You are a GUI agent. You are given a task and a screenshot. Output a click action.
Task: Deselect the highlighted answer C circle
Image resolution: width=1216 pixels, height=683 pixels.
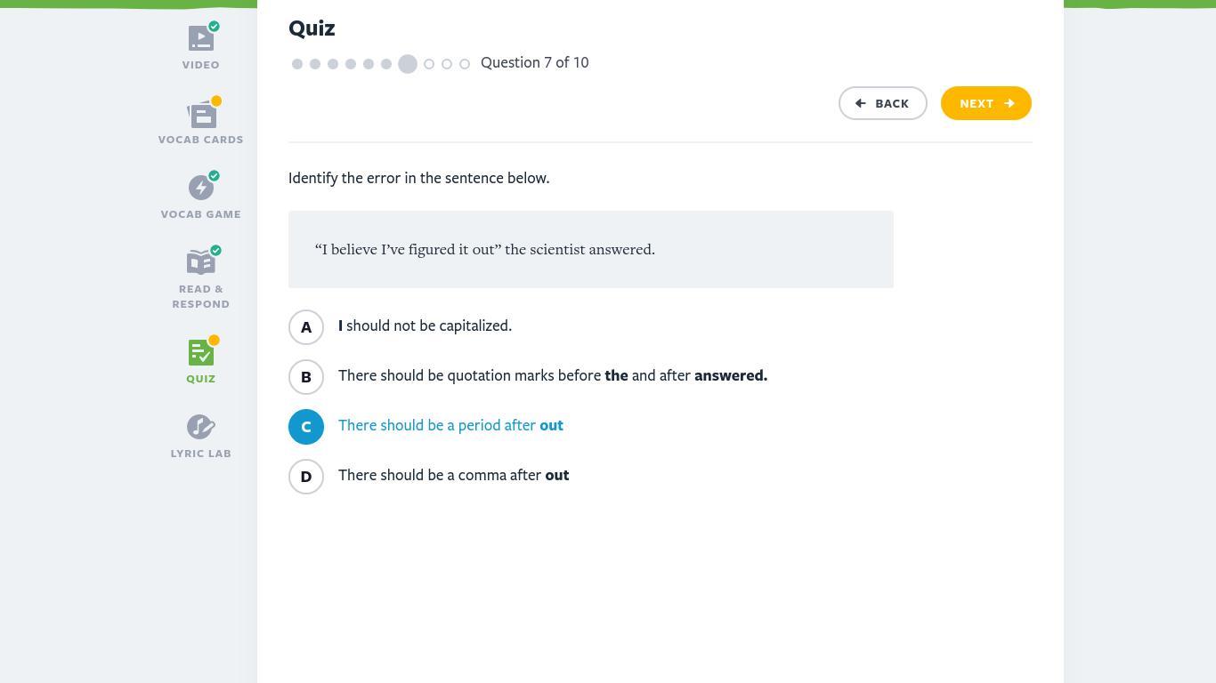click(306, 427)
